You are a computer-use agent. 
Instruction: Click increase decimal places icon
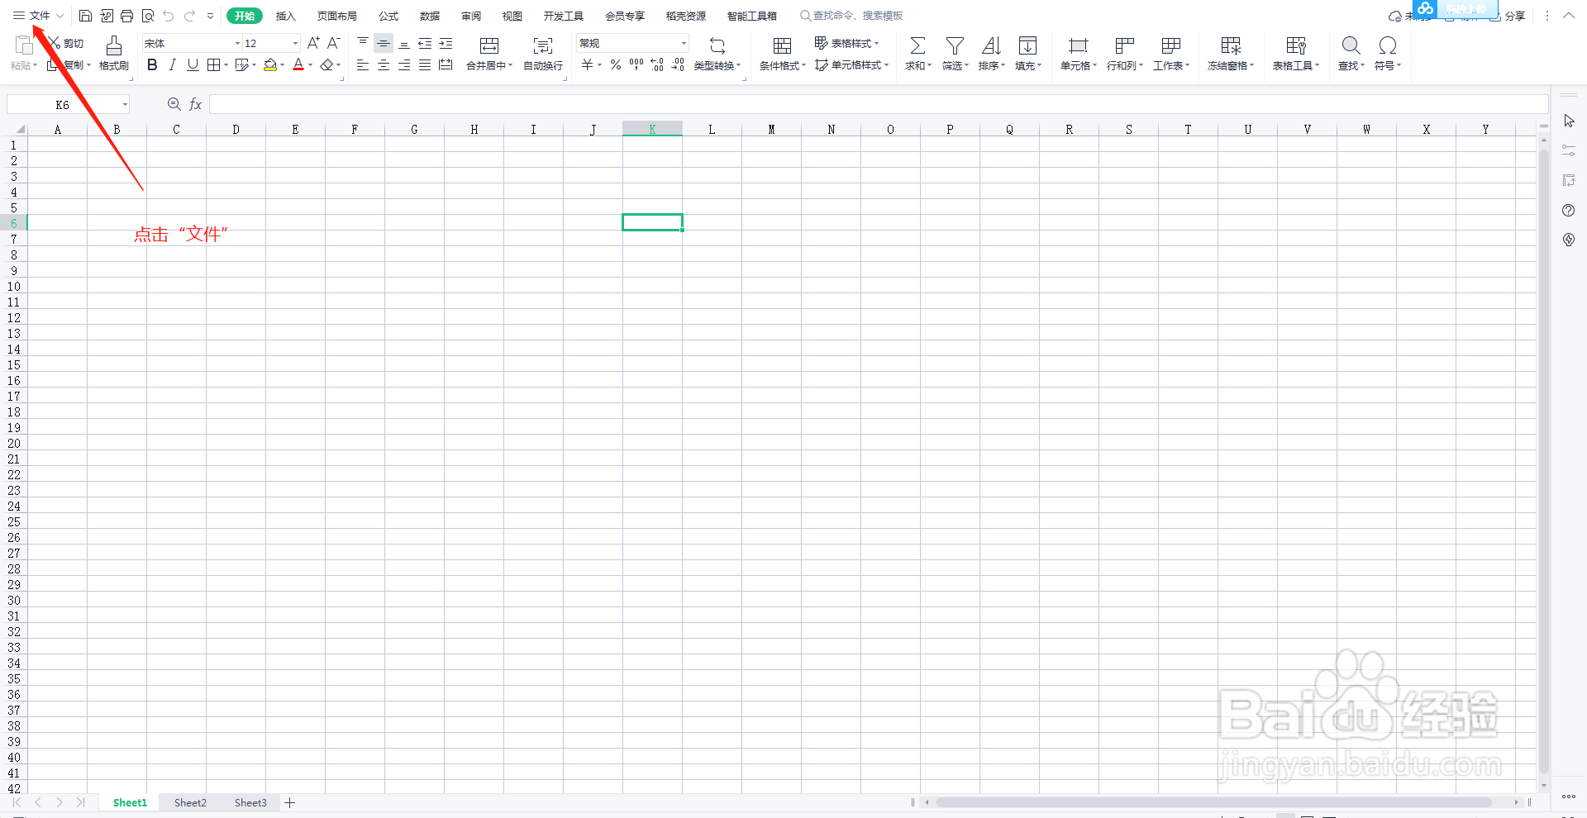click(657, 64)
